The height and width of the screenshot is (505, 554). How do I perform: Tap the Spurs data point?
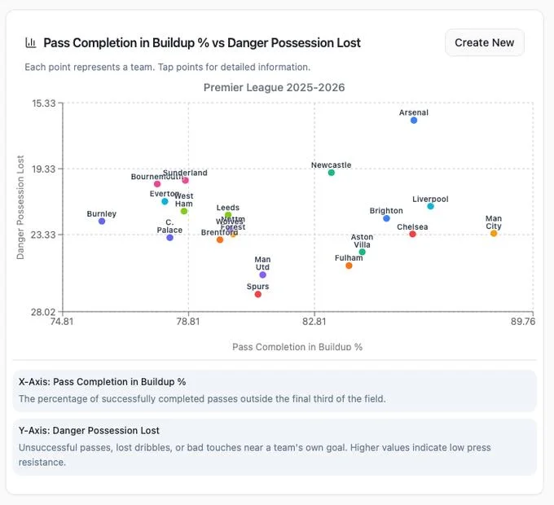[257, 294]
